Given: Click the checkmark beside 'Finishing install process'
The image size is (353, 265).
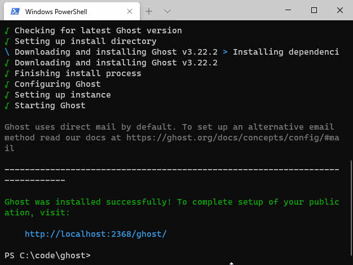Looking at the screenshot, I should click(7, 73).
